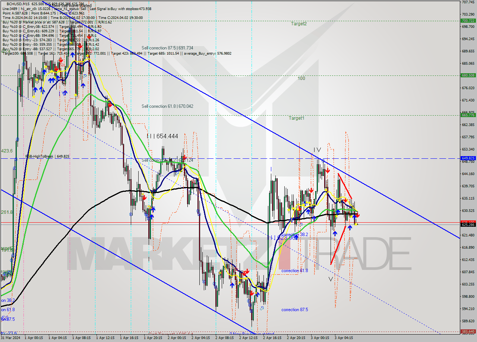Click the green '100' level label

point(301,78)
